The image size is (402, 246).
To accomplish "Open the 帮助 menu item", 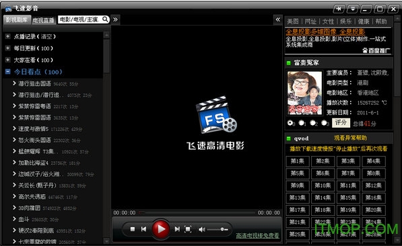I will click(x=381, y=22).
